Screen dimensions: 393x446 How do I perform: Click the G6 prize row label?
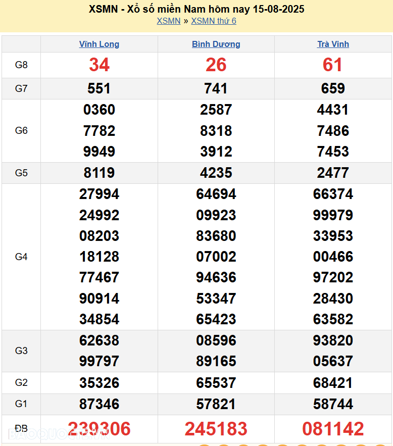click(21, 131)
